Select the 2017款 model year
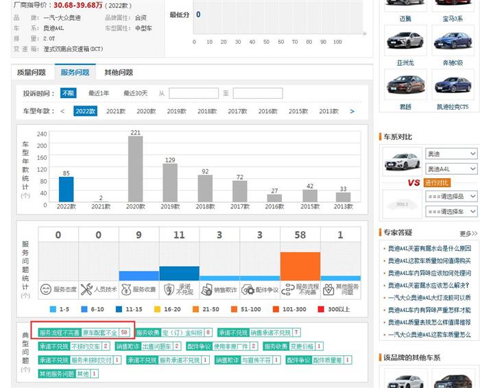 237,111
